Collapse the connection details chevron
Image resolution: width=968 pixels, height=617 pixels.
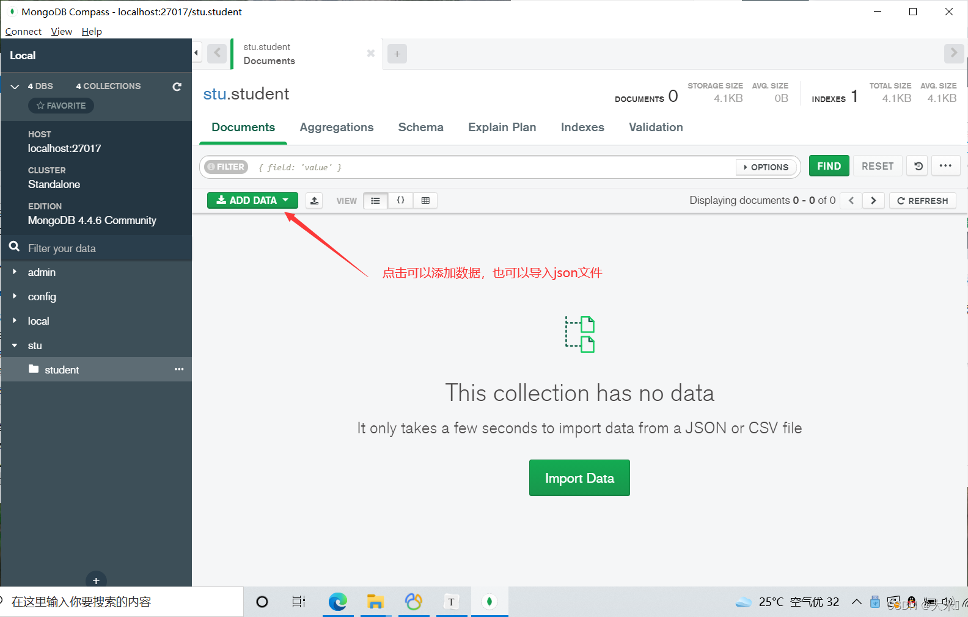[15, 87]
